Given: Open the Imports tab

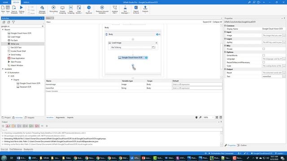Looking at the screenshot, I should pos(70,118).
